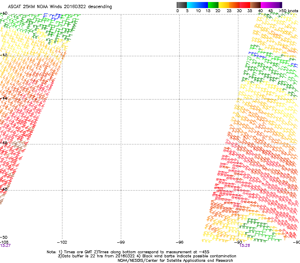Click the orange 25-30 knots legend segment

[234, 5]
